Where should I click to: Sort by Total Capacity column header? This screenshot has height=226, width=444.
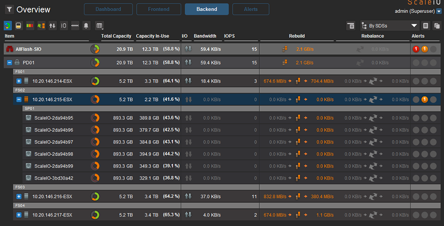pyautogui.click(x=116, y=36)
